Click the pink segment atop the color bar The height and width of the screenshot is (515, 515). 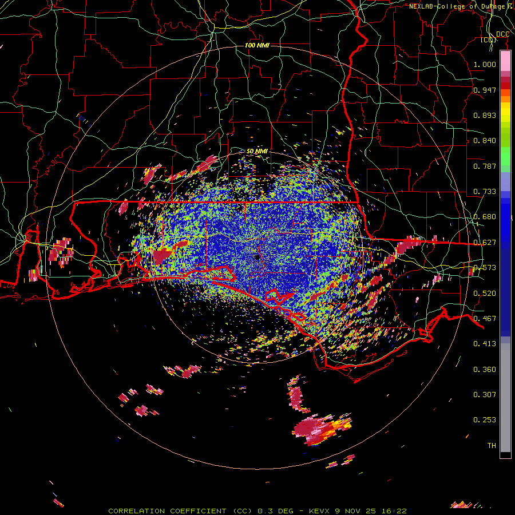505,61
